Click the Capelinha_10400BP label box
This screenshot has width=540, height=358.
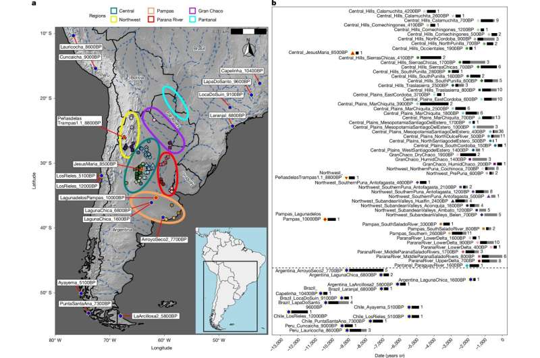point(241,71)
